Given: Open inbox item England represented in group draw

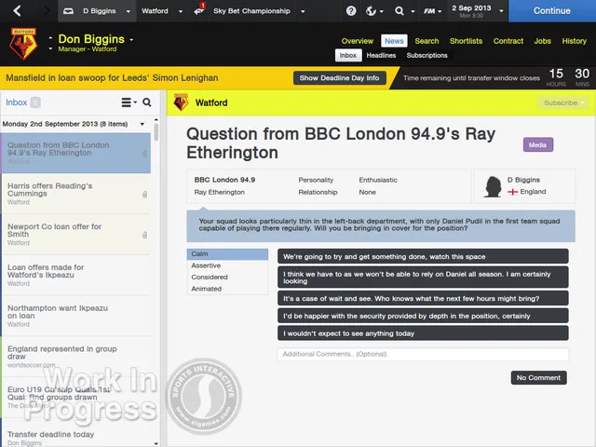Looking at the screenshot, I should (76, 357).
